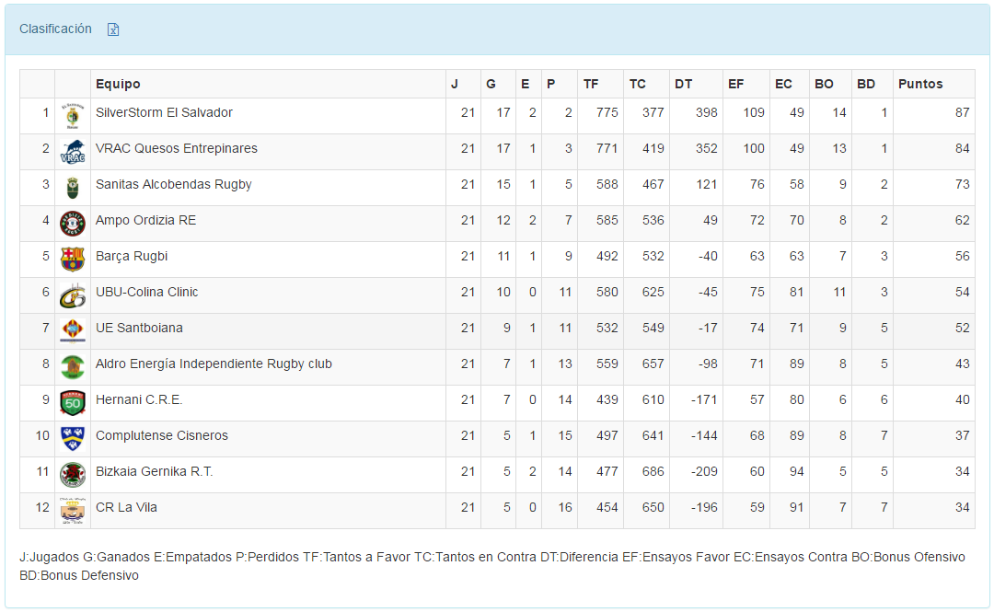Click the Sanitas Alcobendas Rugby logo
The image size is (994, 612).
point(72,188)
